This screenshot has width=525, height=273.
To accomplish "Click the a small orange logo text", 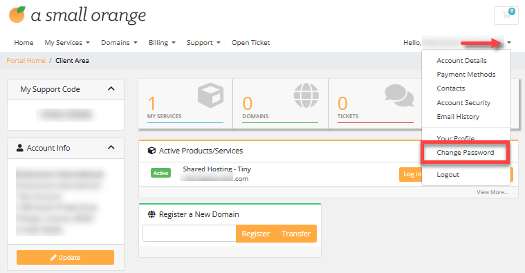I will (89, 15).
